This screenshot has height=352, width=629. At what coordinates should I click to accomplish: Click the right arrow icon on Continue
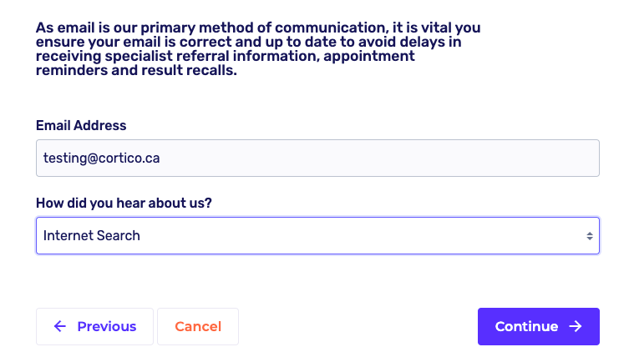[x=575, y=327]
